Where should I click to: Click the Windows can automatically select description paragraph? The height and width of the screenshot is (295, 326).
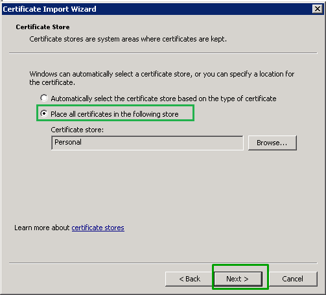point(162,78)
